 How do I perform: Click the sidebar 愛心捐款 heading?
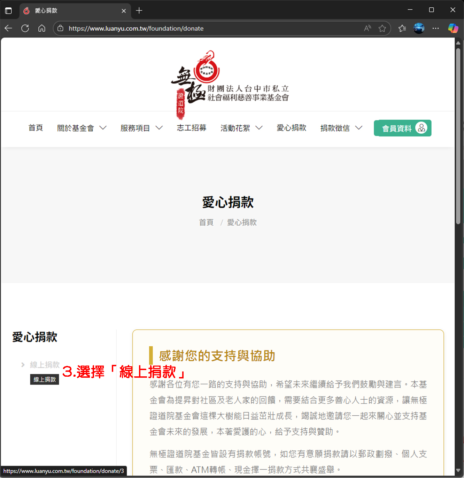pyautogui.click(x=35, y=337)
